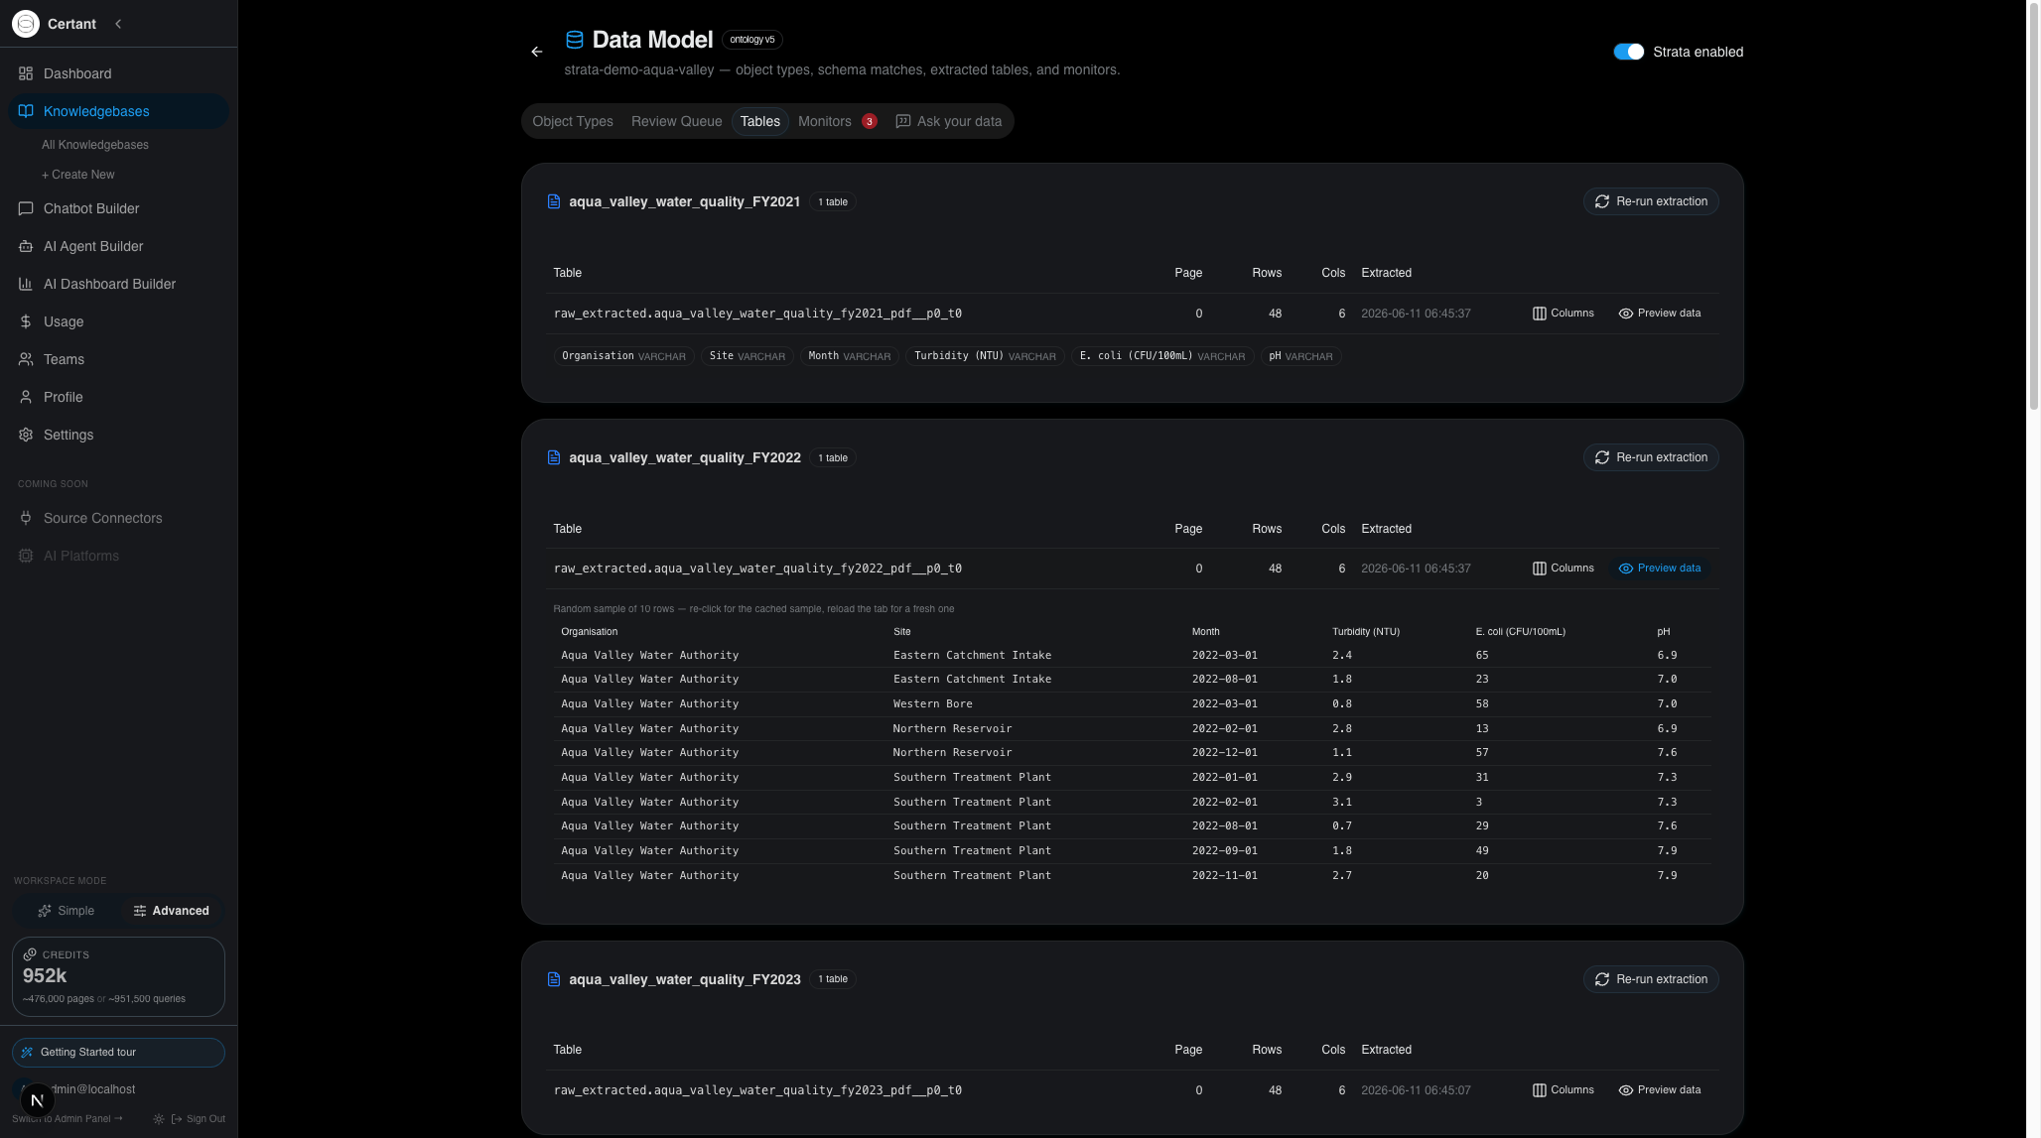
Task: Click the Certant logo icon
Action: point(26,24)
